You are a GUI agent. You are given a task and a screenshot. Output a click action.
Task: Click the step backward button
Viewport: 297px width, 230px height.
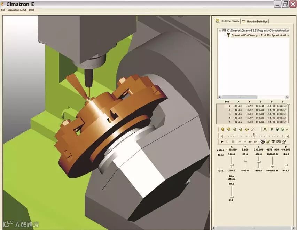click(245, 141)
